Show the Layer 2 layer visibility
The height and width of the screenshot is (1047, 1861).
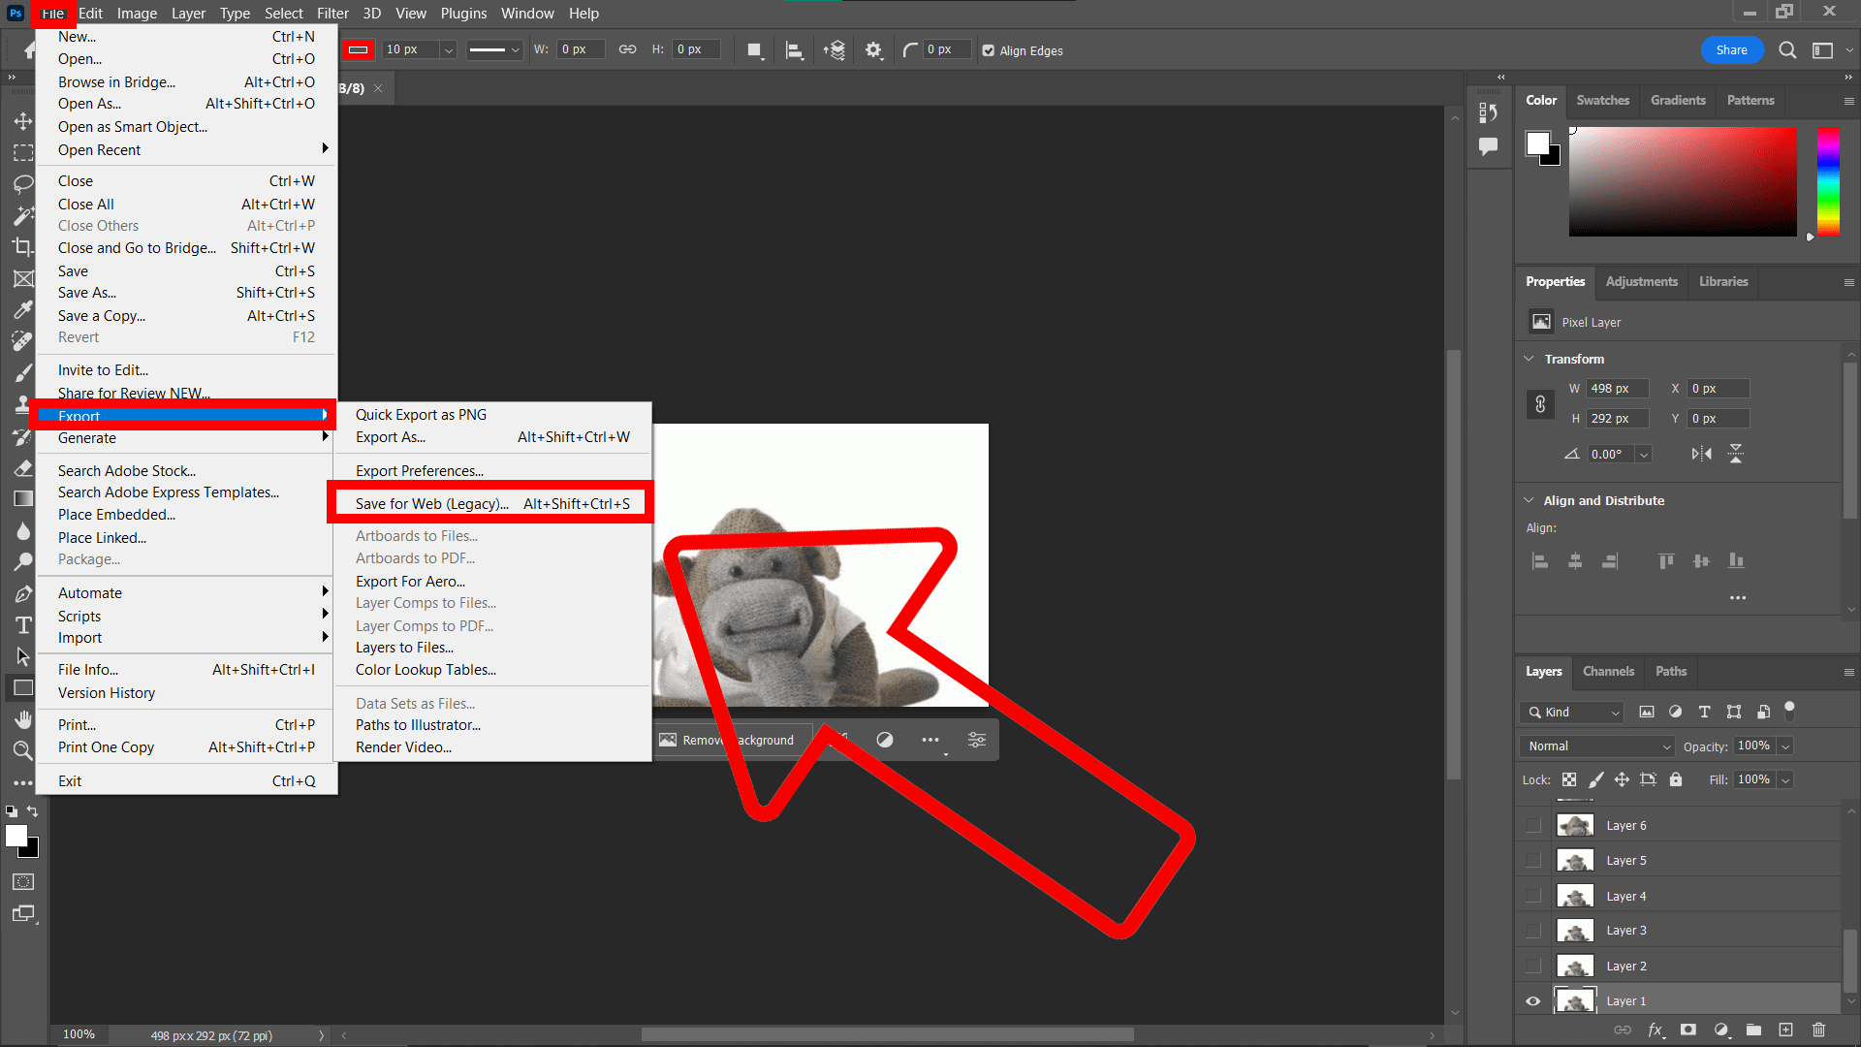click(1532, 966)
